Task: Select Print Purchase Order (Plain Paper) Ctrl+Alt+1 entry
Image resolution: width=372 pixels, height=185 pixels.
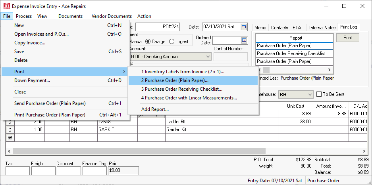Action: click(65, 115)
